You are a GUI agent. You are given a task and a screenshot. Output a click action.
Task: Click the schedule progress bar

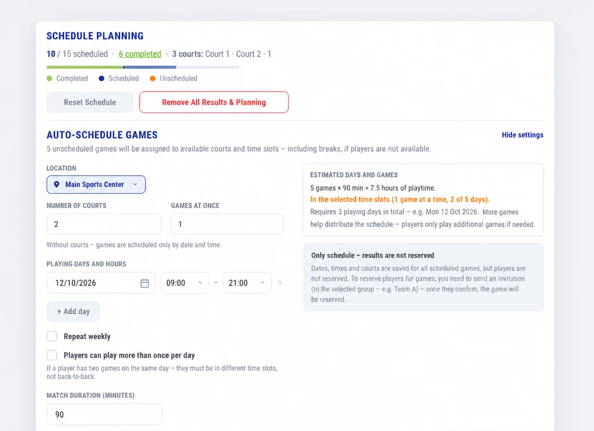pos(143,67)
